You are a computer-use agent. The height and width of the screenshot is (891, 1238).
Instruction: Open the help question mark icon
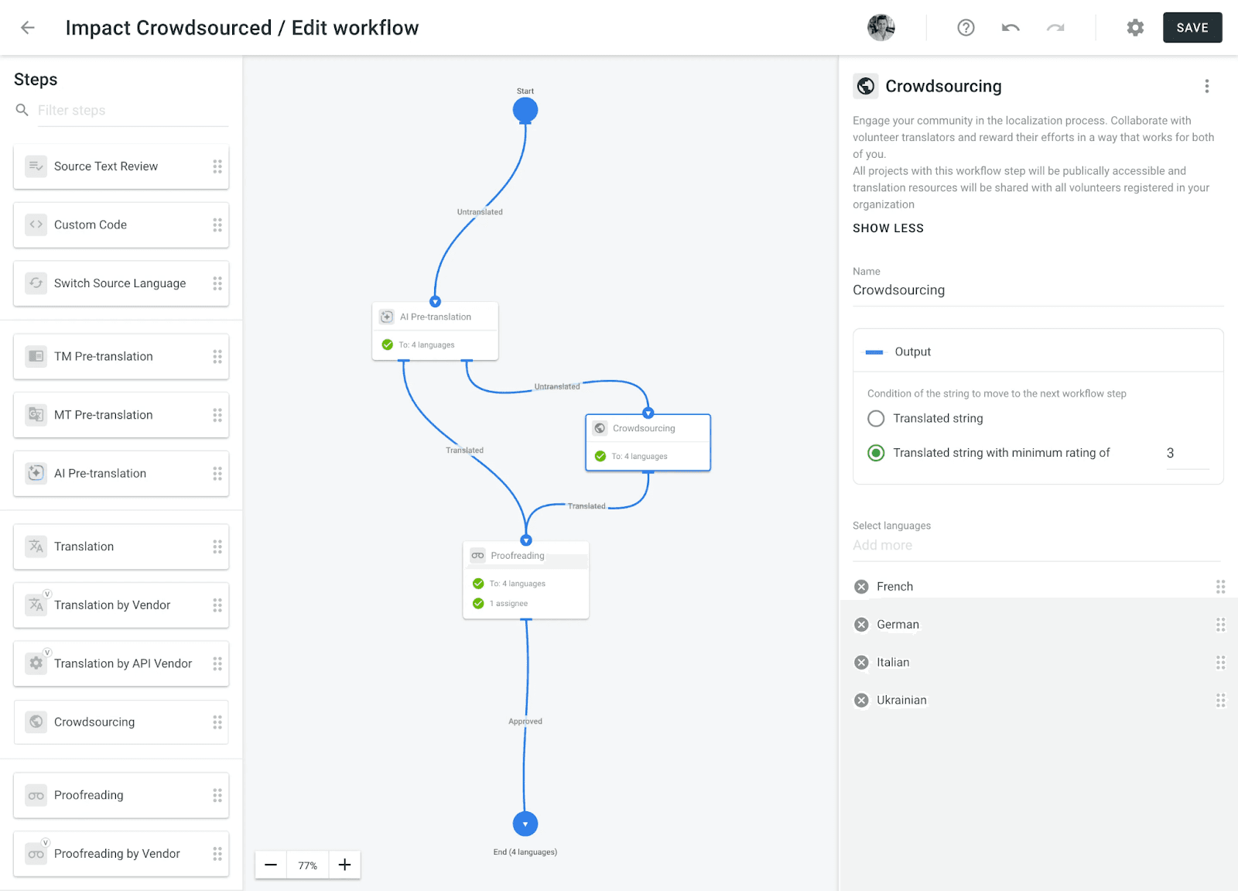(966, 28)
